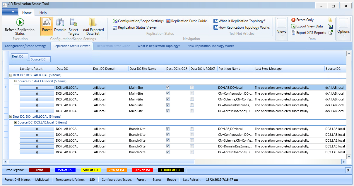
Task: Sort by Last Sync Result column header
Action: [31, 69]
